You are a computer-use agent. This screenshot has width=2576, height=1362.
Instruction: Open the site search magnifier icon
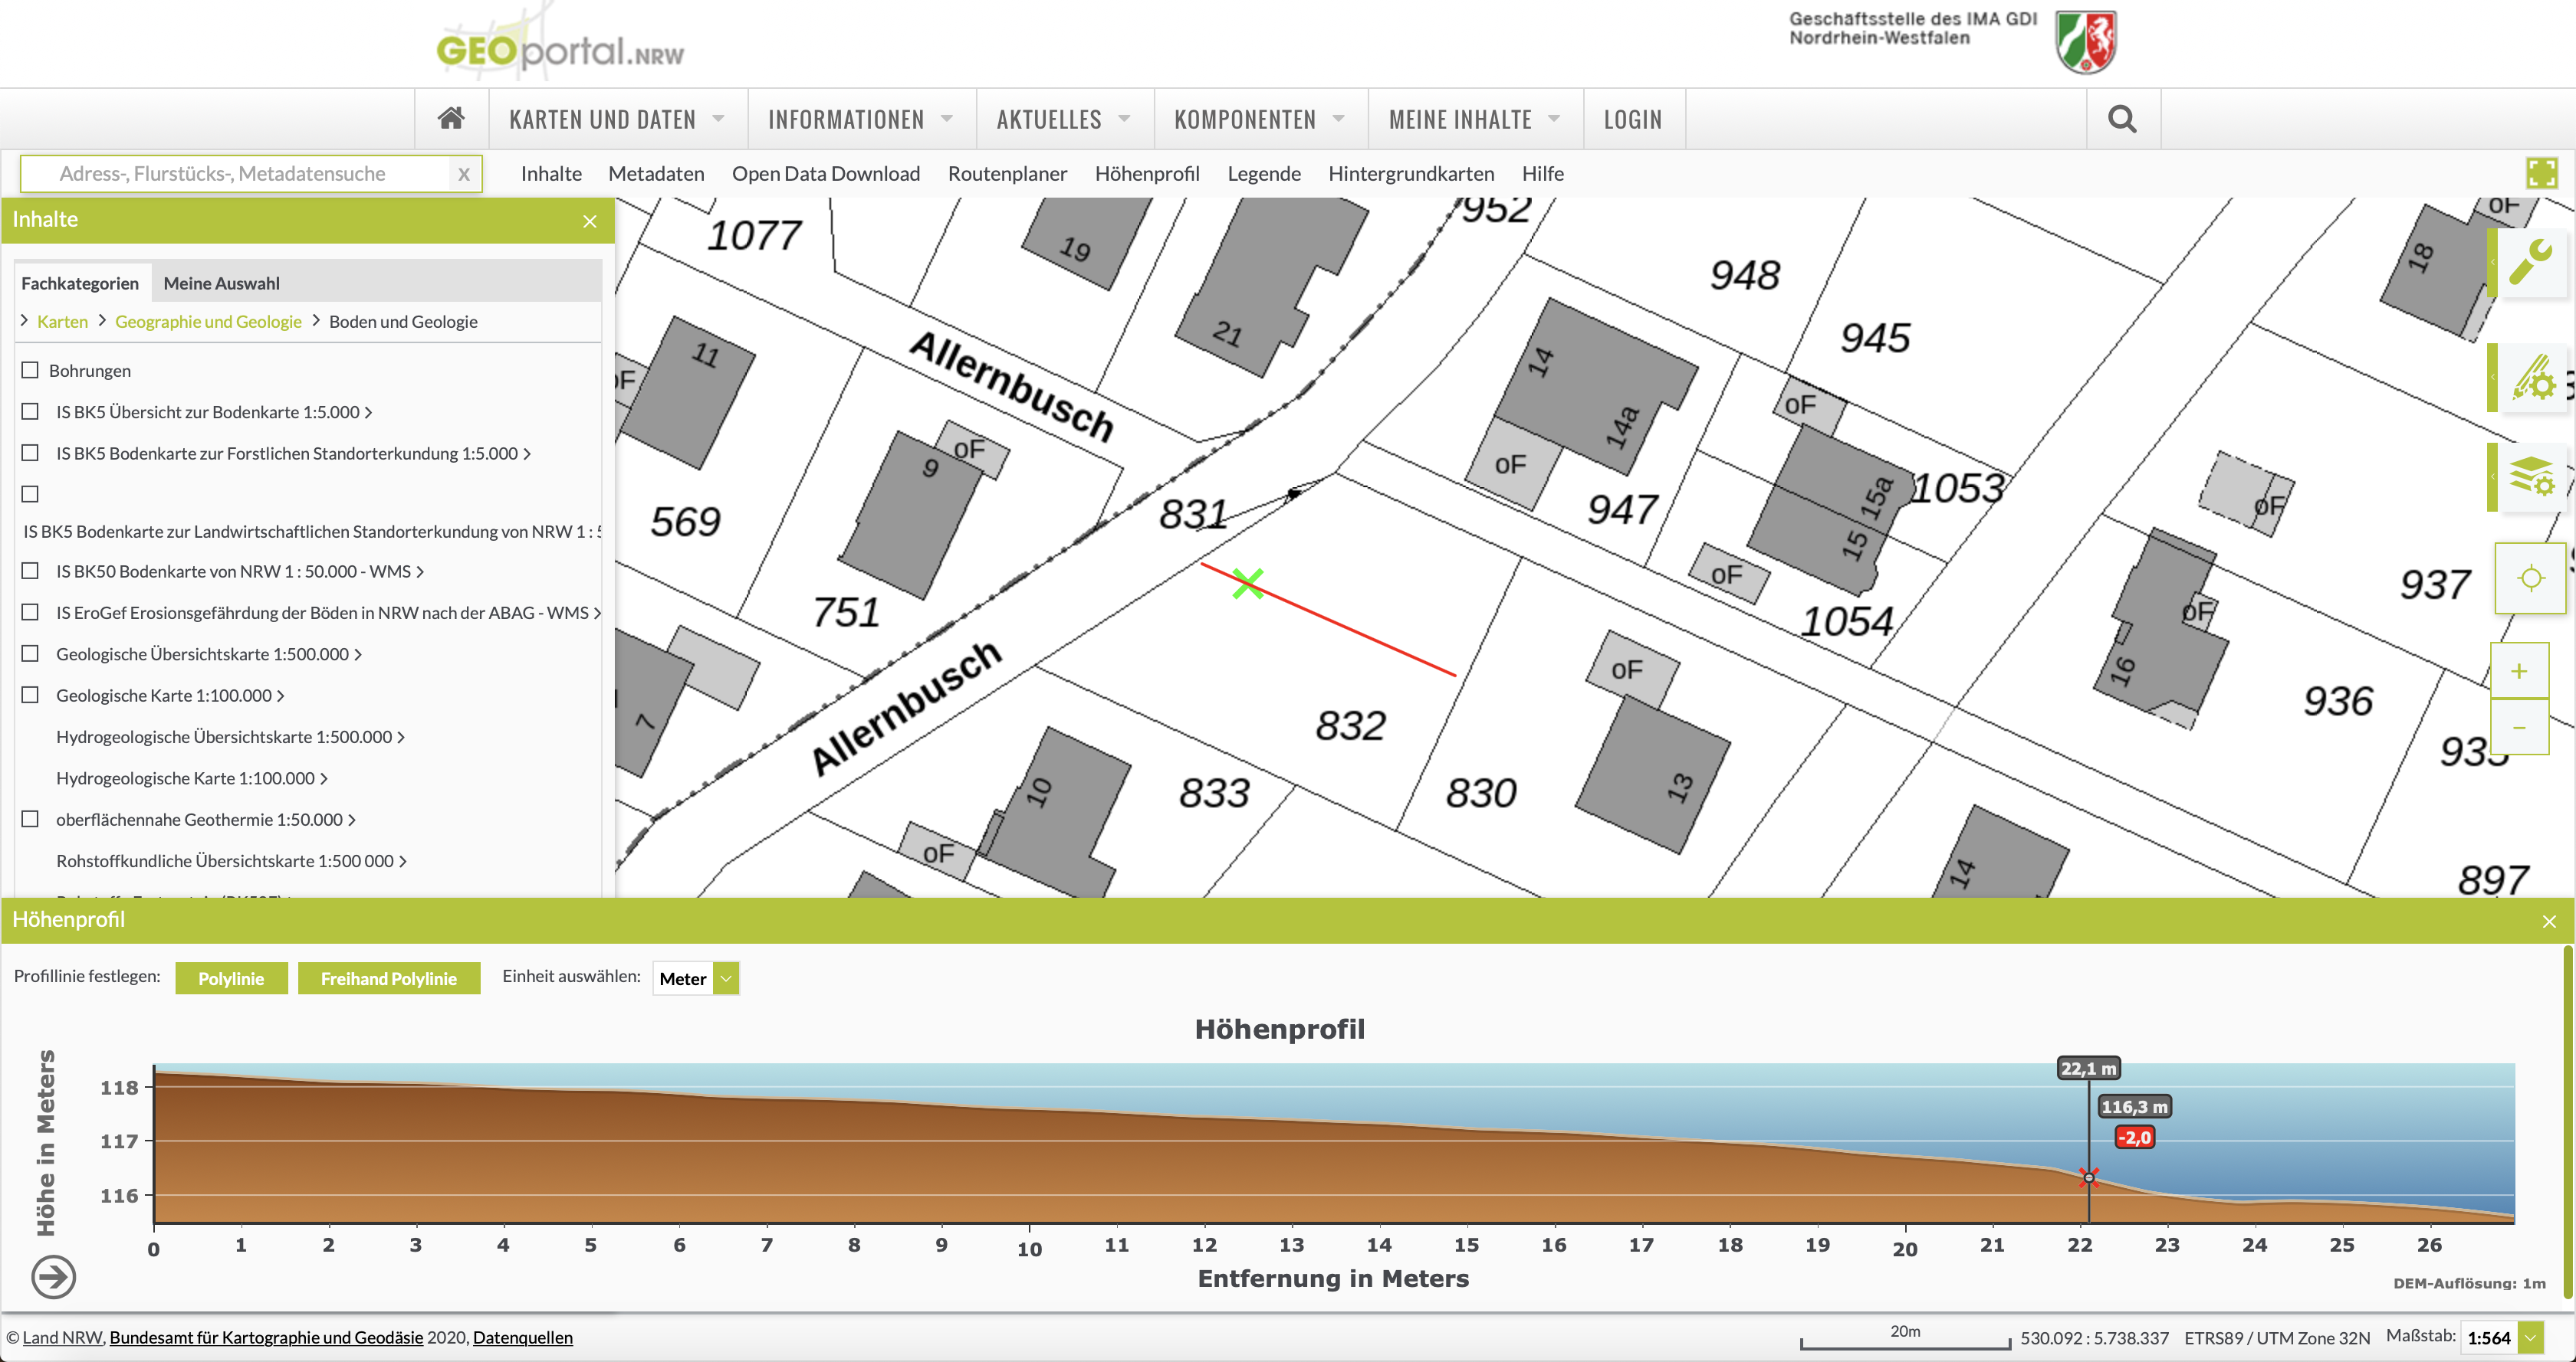(x=2122, y=119)
